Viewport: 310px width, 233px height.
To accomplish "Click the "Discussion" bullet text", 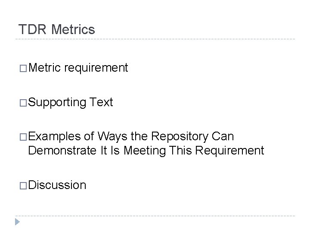I will (57, 185).
